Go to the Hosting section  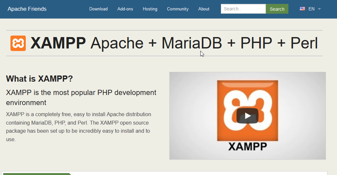[150, 9]
